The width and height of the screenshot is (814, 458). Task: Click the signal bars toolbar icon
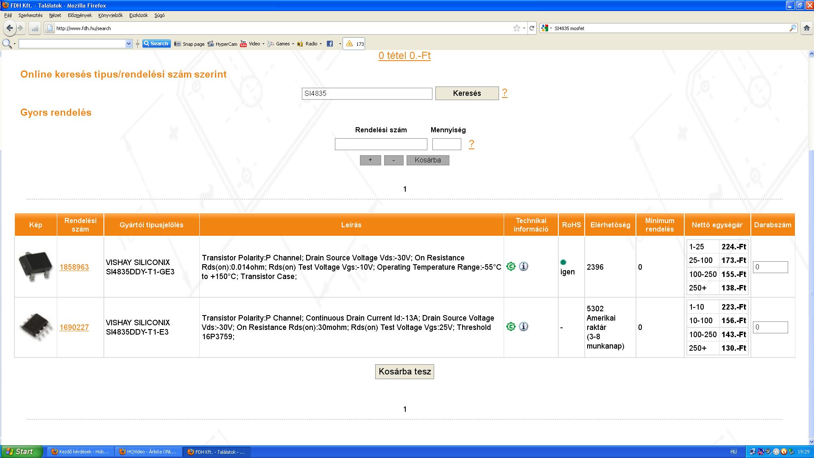(35, 28)
